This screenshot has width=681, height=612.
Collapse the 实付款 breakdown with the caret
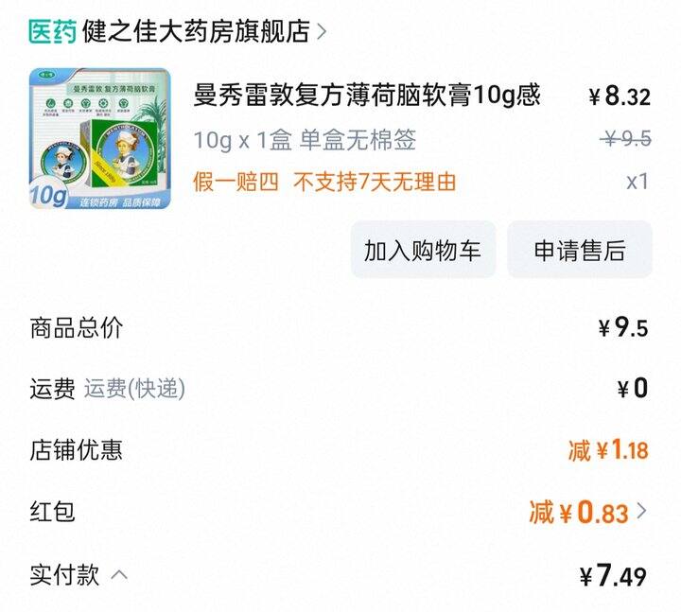(119, 575)
